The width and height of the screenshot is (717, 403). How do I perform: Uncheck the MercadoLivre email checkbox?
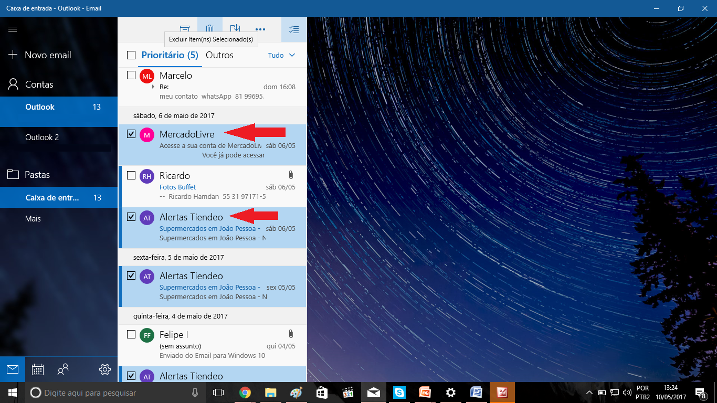point(131,134)
